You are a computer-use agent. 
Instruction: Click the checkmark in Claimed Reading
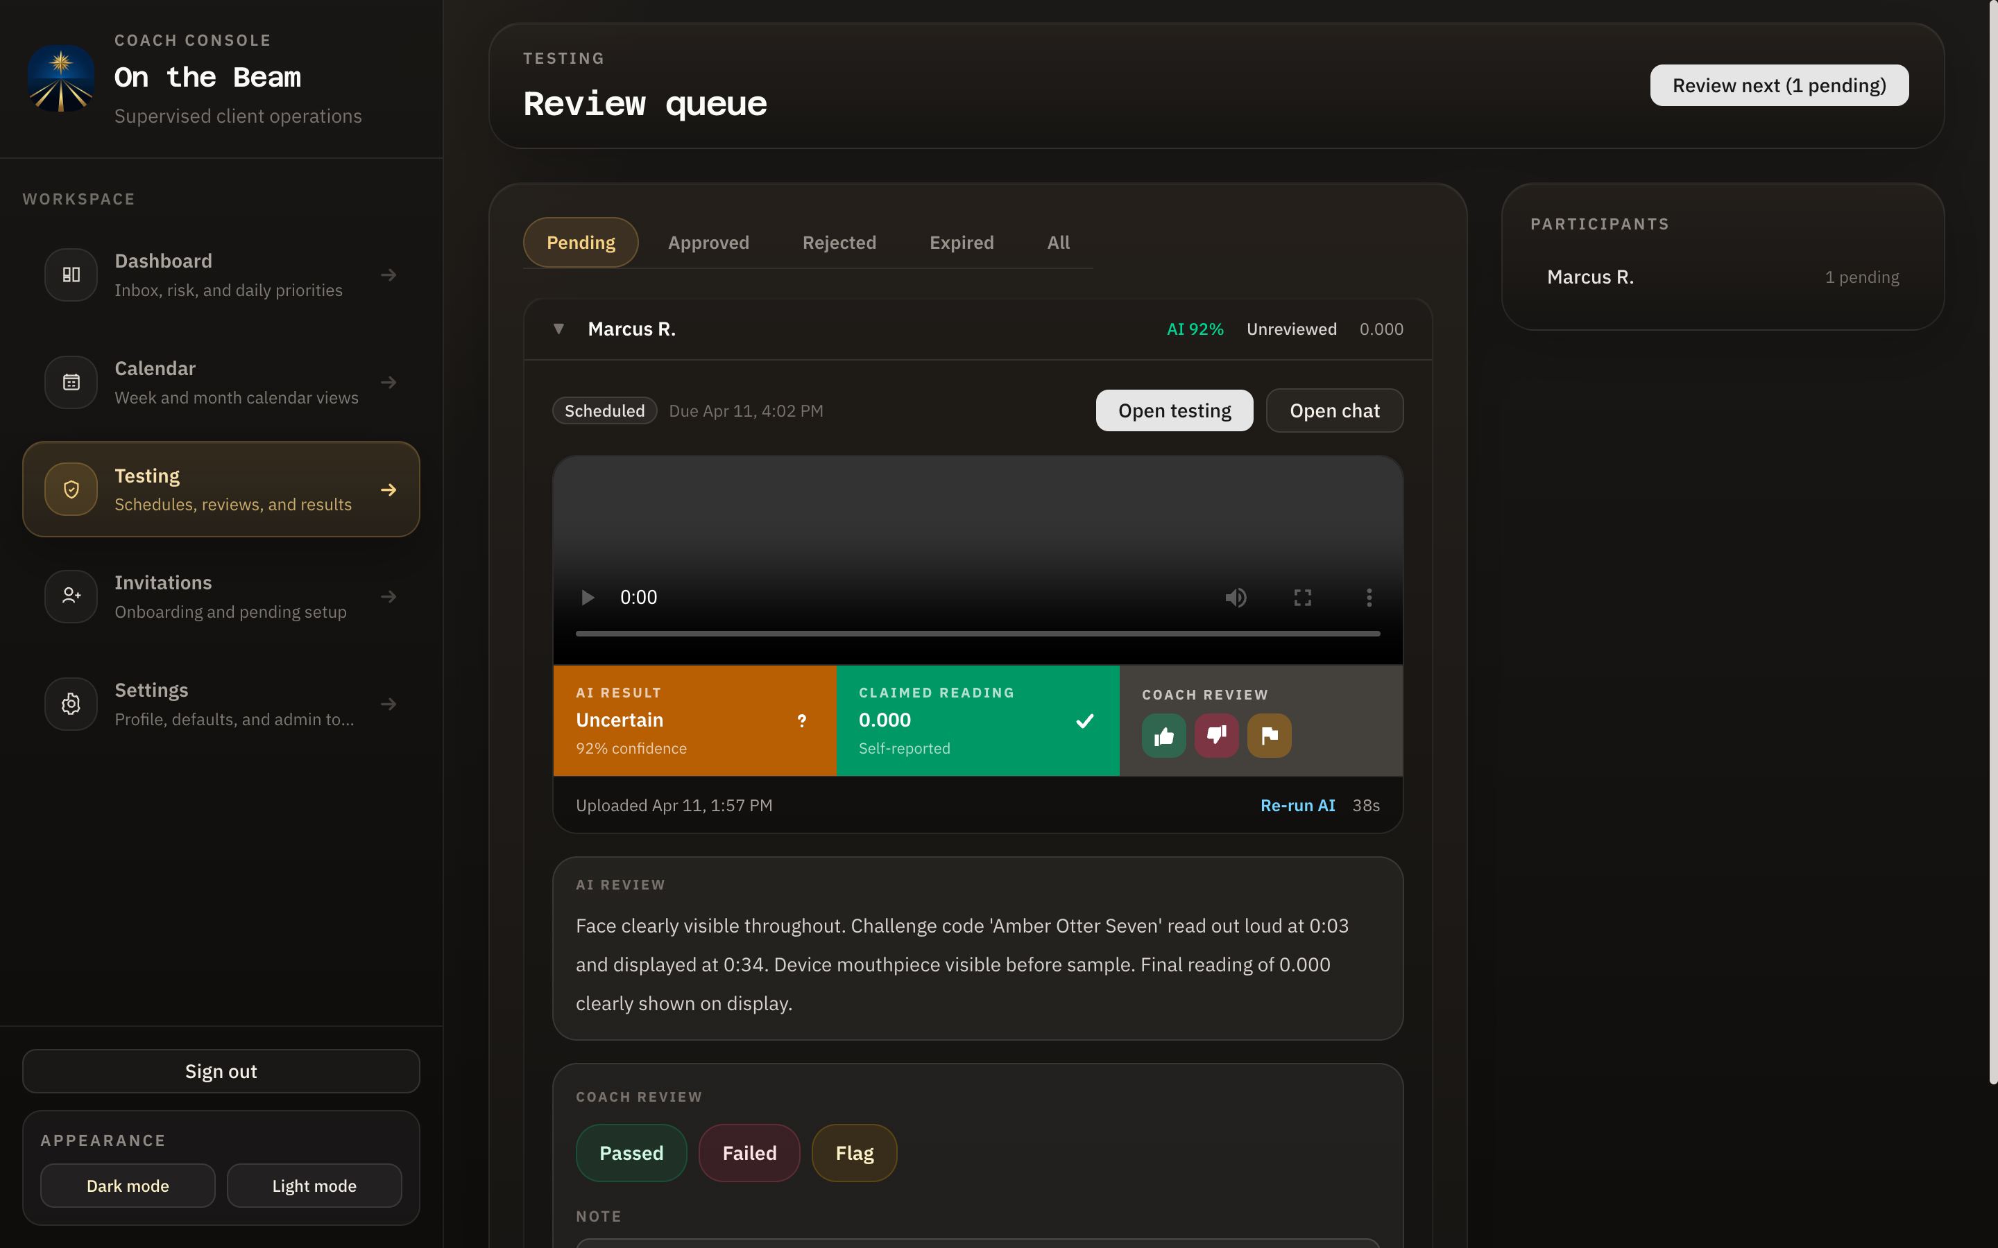1085,720
